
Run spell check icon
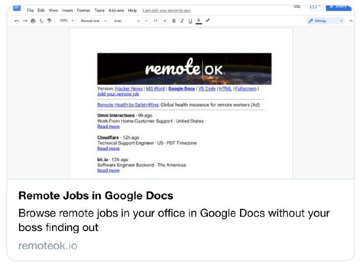coord(41,21)
